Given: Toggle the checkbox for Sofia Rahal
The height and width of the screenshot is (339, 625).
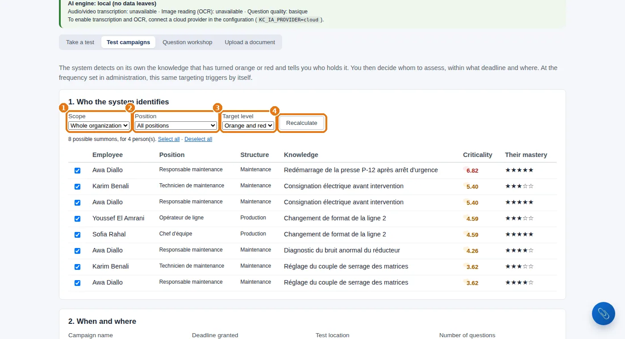Looking at the screenshot, I should tap(77, 235).
